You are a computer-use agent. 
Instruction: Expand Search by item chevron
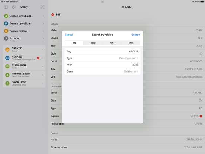[x=43, y=31]
